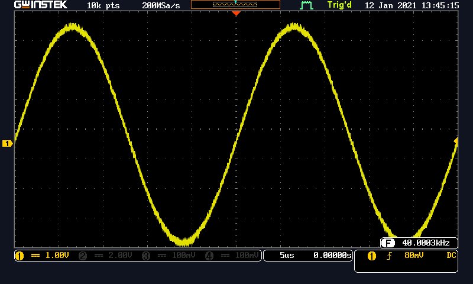
Task: Select the 200MSa/s sample rate
Action: point(161,5)
